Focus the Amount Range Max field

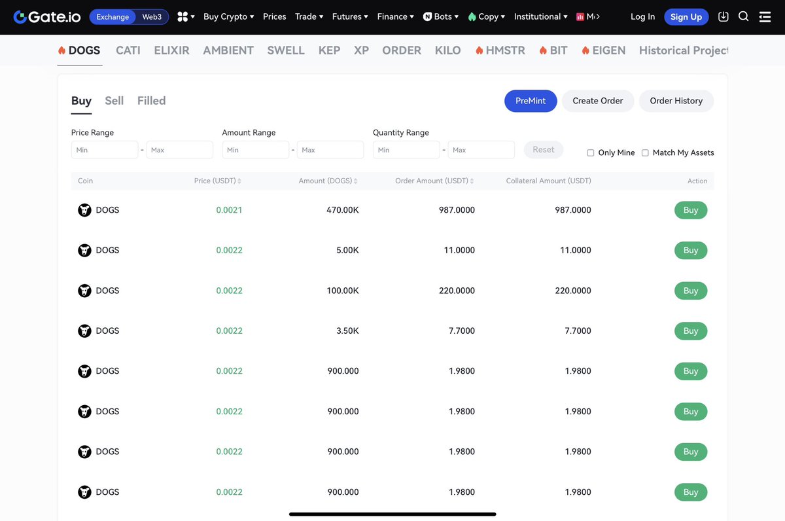click(x=330, y=150)
